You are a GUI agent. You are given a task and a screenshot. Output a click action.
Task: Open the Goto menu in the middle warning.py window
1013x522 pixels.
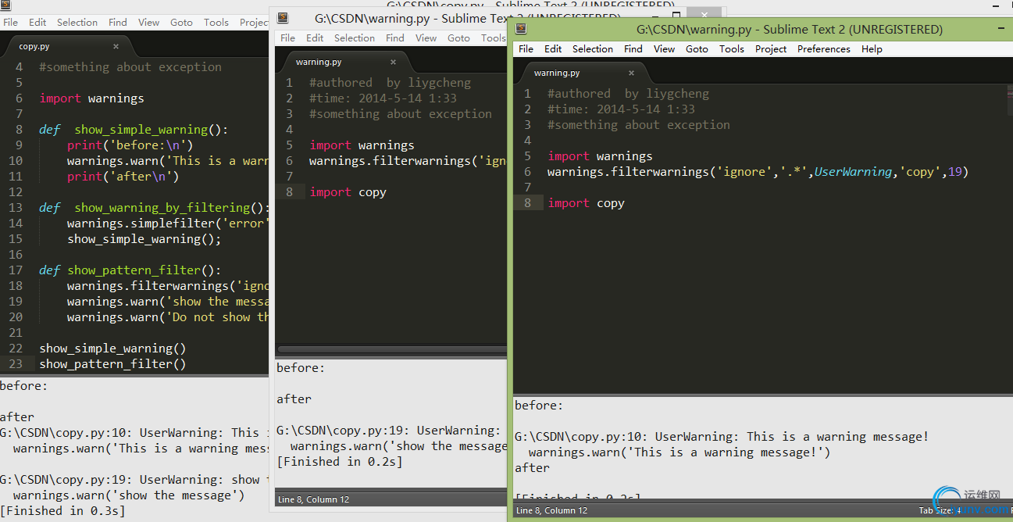point(458,38)
